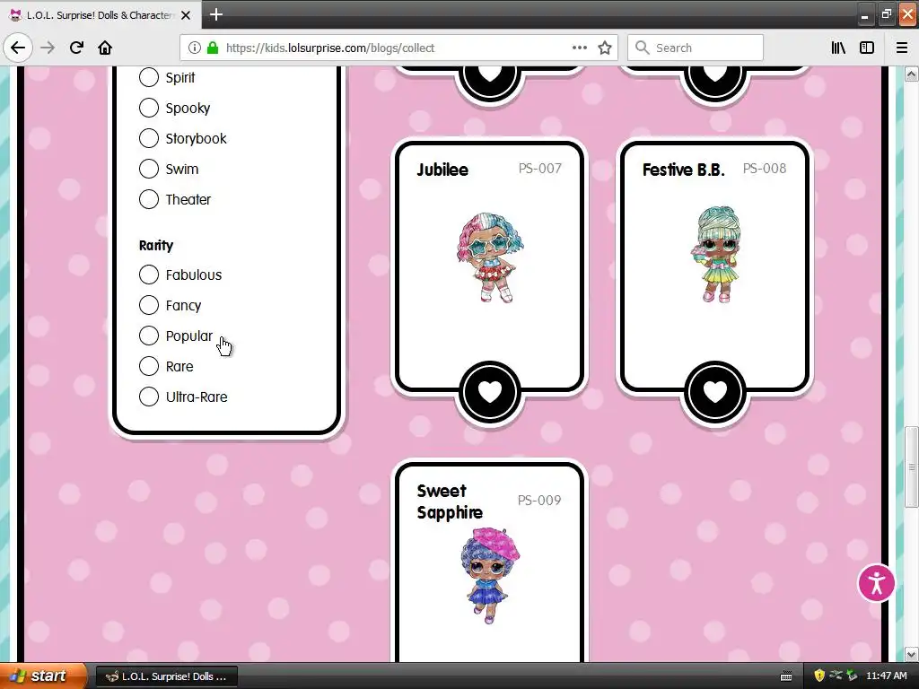This screenshot has height=689, width=919.
Task: Click the green secure padlock icon
Action: 213,48
